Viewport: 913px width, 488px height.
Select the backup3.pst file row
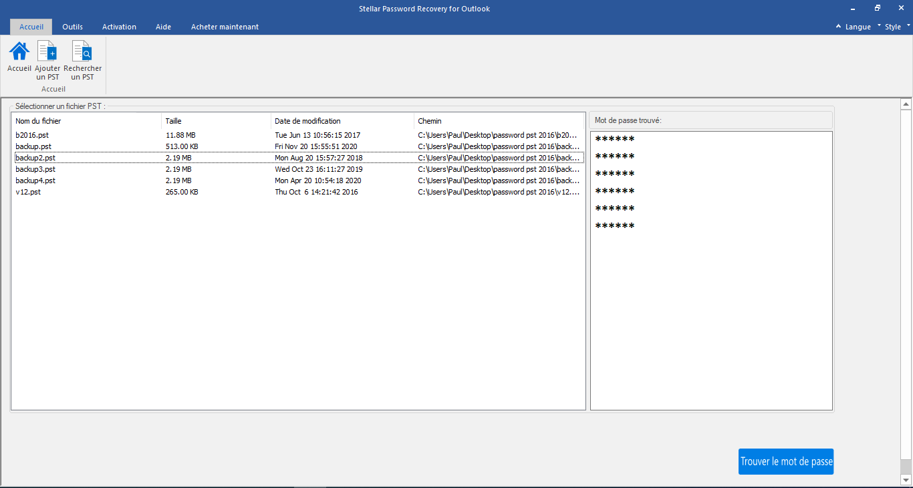(298, 169)
